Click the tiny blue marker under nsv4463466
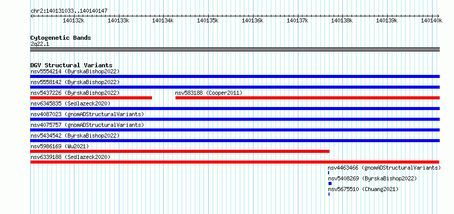Viewport: 454px width, 214px height. [329, 173]
